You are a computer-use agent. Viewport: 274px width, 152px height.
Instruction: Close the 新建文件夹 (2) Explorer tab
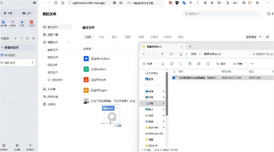tap(182, 46)
